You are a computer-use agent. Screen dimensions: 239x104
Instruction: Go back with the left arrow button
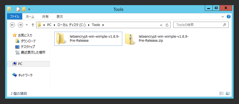click(x=12, y=25)
